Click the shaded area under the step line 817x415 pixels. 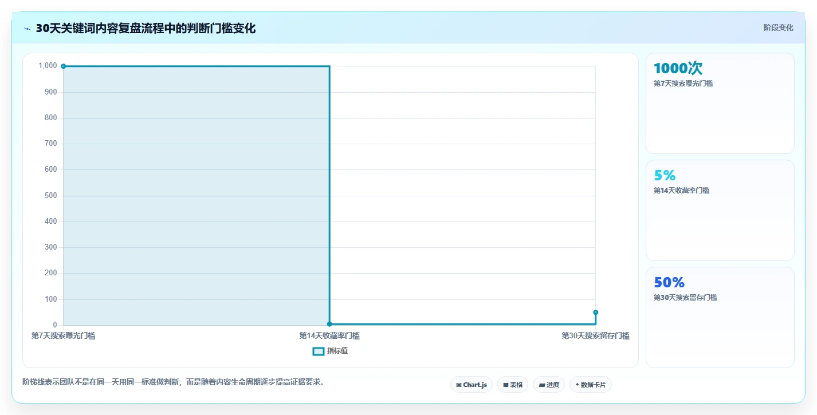(x=196, y=196)
